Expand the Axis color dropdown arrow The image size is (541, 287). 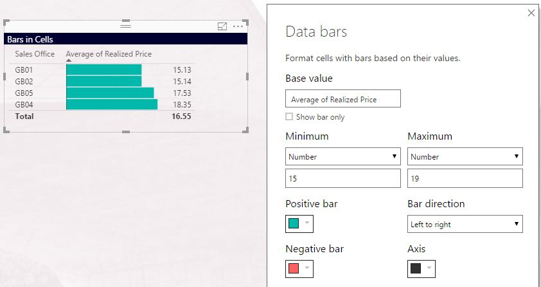tap(429, 268)
